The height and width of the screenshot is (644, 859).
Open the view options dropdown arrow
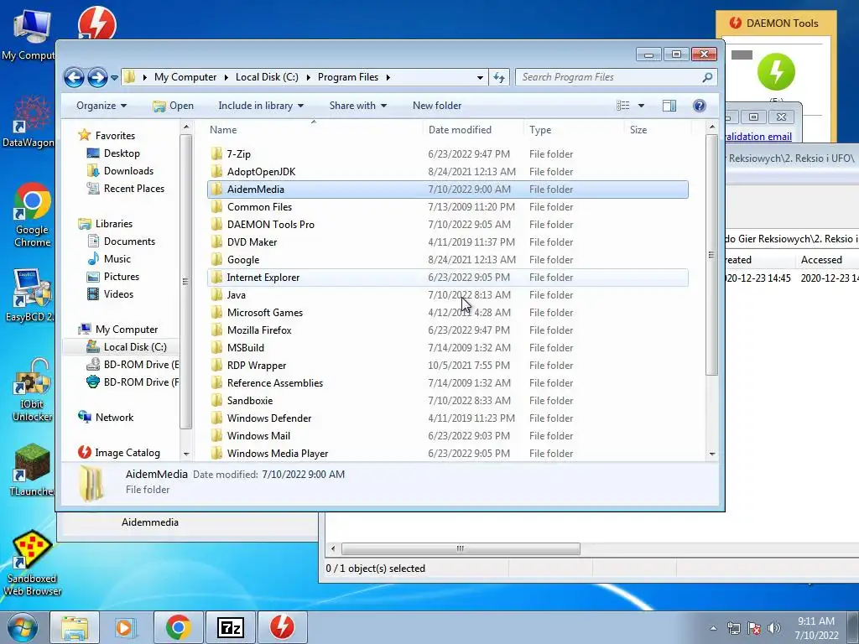click(x=641, y=106)
